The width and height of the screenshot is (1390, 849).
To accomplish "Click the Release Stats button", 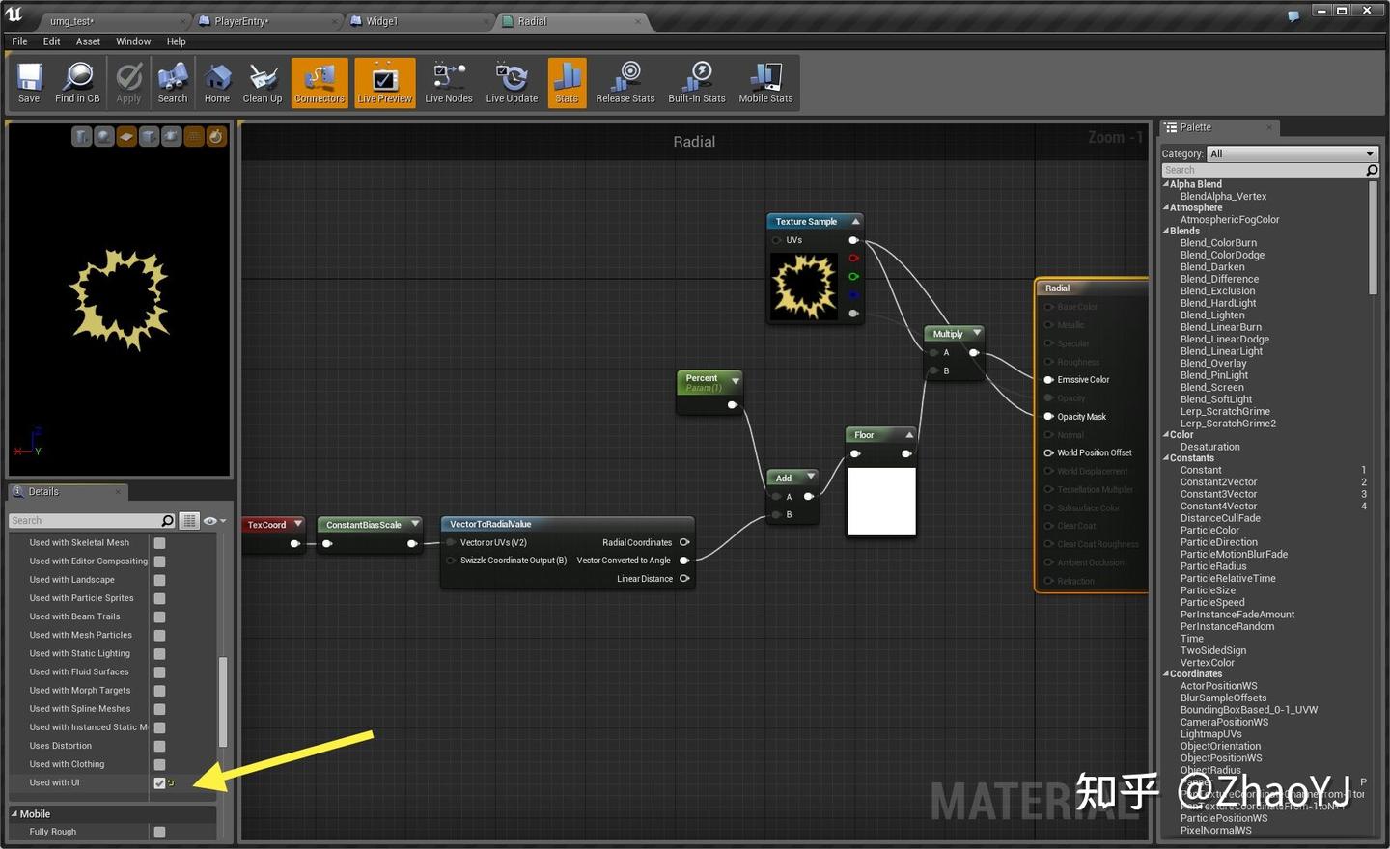I will [625, 83].
